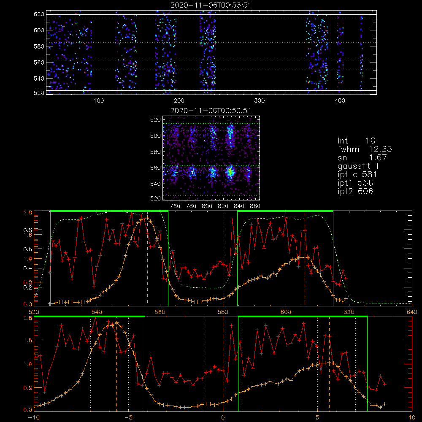The width and height of the screenshot is (422, 422).
Task: Click "540" on the upper profile plot's x-axis
Action: (97, 312)
